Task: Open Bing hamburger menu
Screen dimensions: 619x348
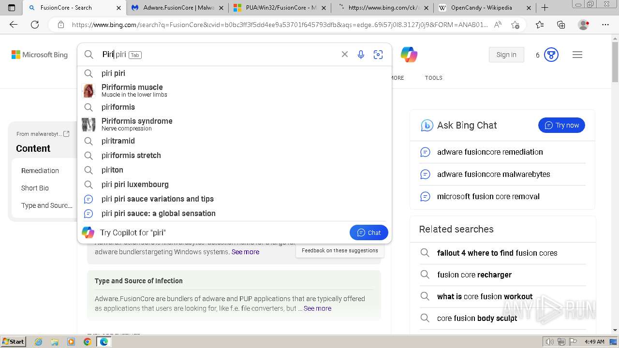Action: [x=577, y=55]
